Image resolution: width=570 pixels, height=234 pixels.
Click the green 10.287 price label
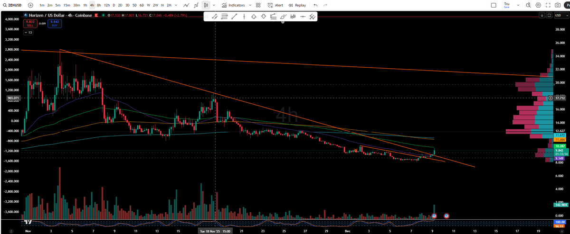(559, 146)
